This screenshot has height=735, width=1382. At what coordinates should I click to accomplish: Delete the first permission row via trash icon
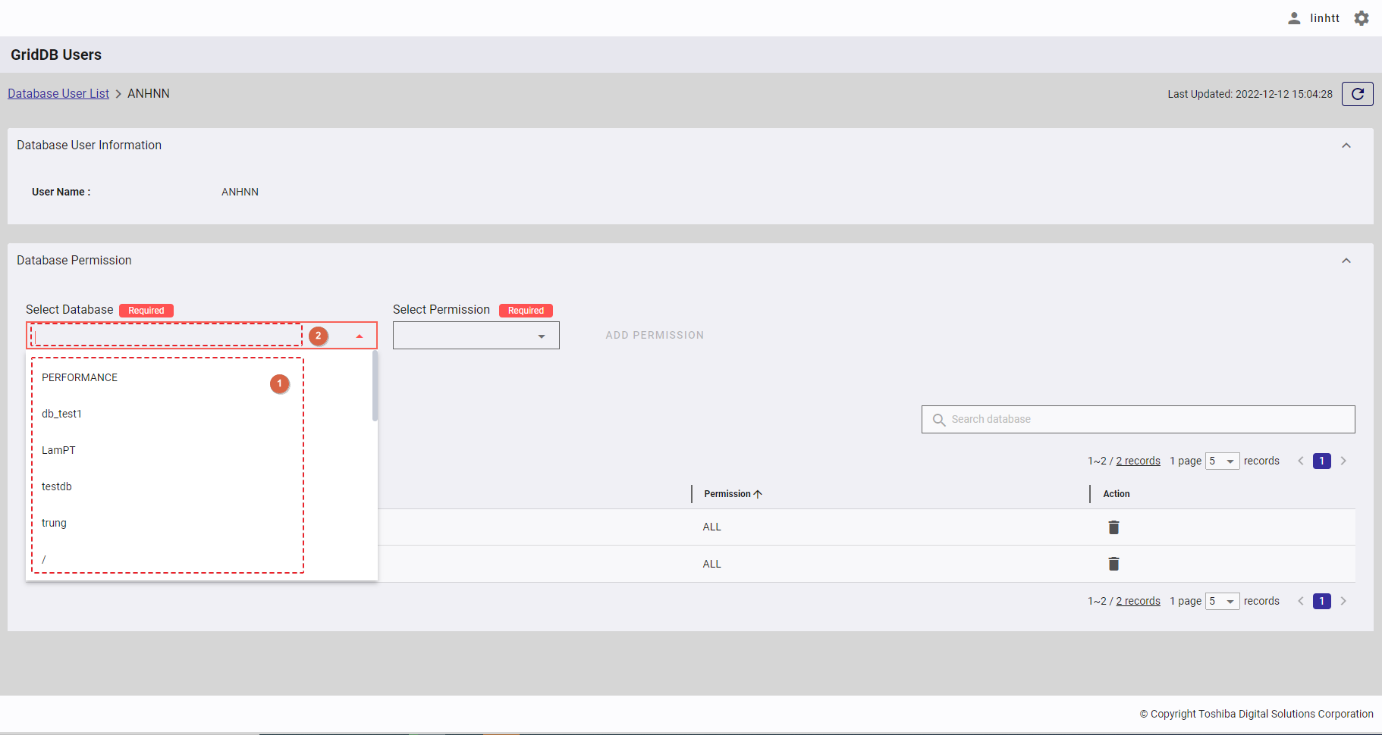pyautogui.click(x=1113, y=527)
